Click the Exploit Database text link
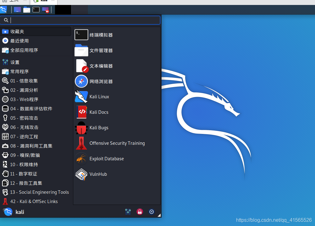The image size is (315, 226). tap(107, 159)
